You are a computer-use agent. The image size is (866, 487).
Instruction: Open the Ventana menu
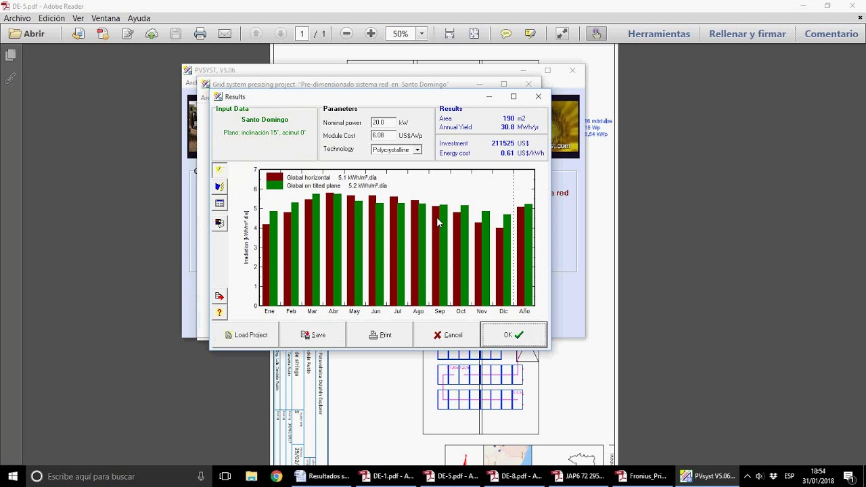(x=106, y=18)
